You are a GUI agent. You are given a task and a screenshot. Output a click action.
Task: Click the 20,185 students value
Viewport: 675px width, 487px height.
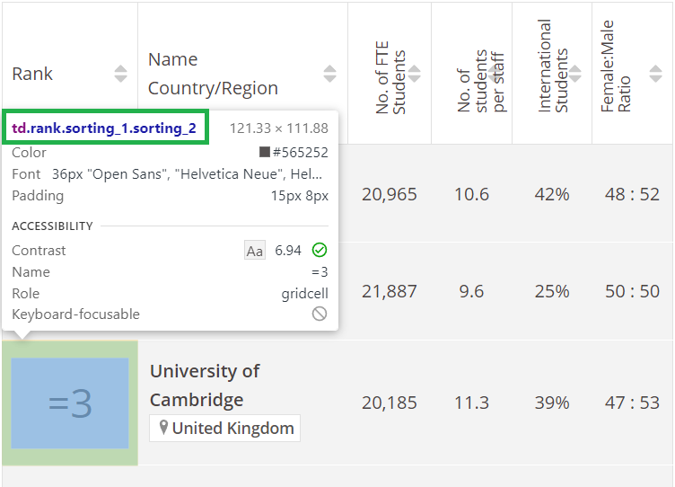[x=390, y=403]
